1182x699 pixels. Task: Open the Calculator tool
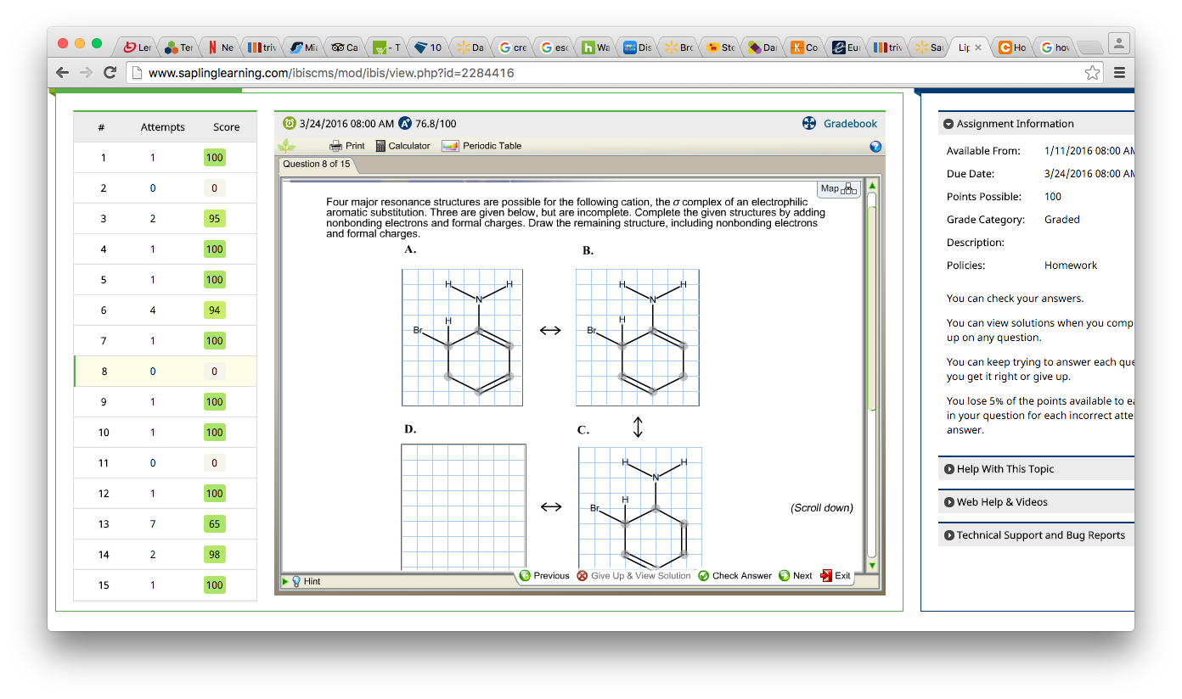(x=402, y=146)
